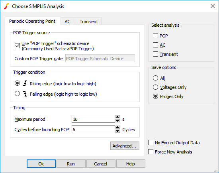Open the Transient tab
Screen dimensions: 219x173
(x=88, y=22)
